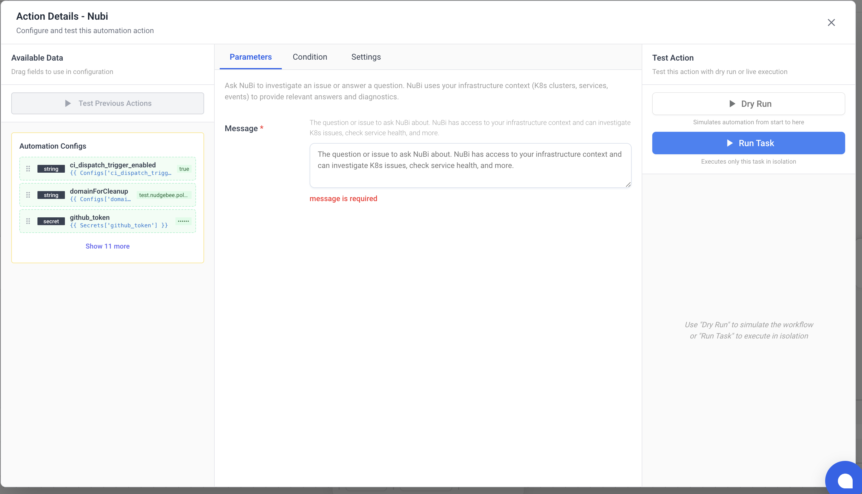This screenshot has height=494, width=862.
Task: Start a Dry Run simulation
Action: [748, 103]
